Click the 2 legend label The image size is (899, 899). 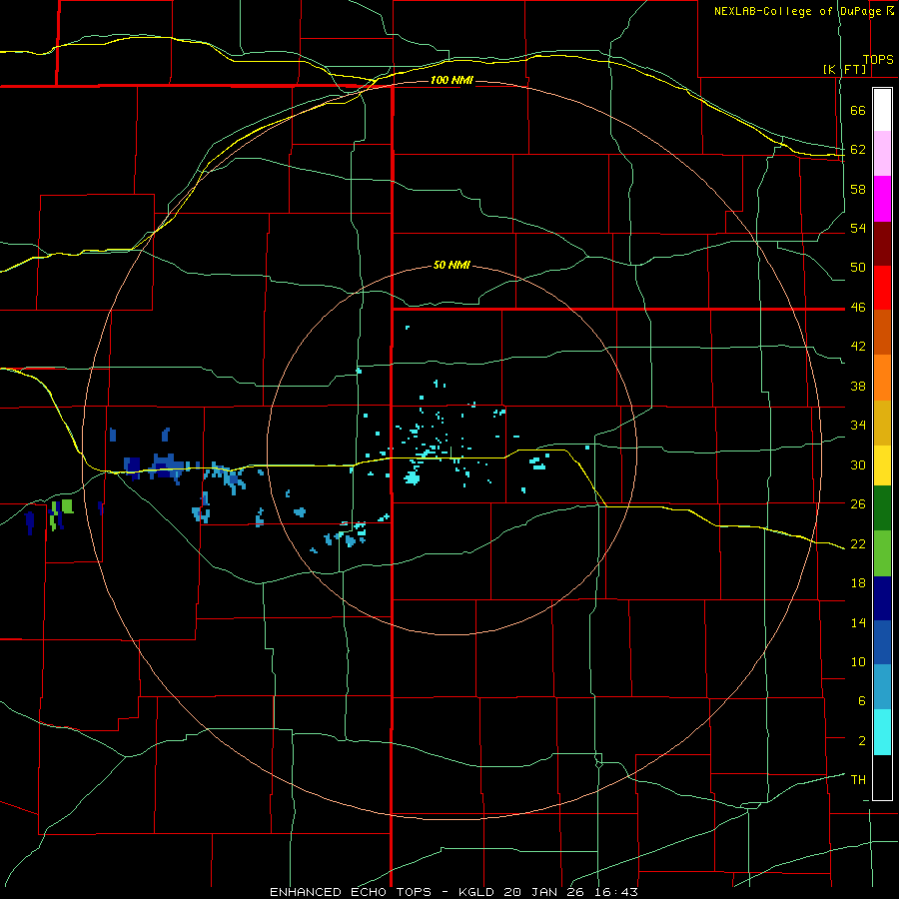[x=861, y=741]
